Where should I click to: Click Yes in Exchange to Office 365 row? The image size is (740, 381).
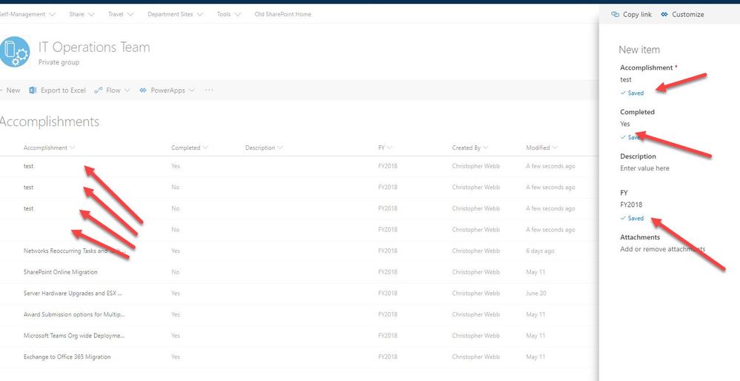(x=176, y=357)
